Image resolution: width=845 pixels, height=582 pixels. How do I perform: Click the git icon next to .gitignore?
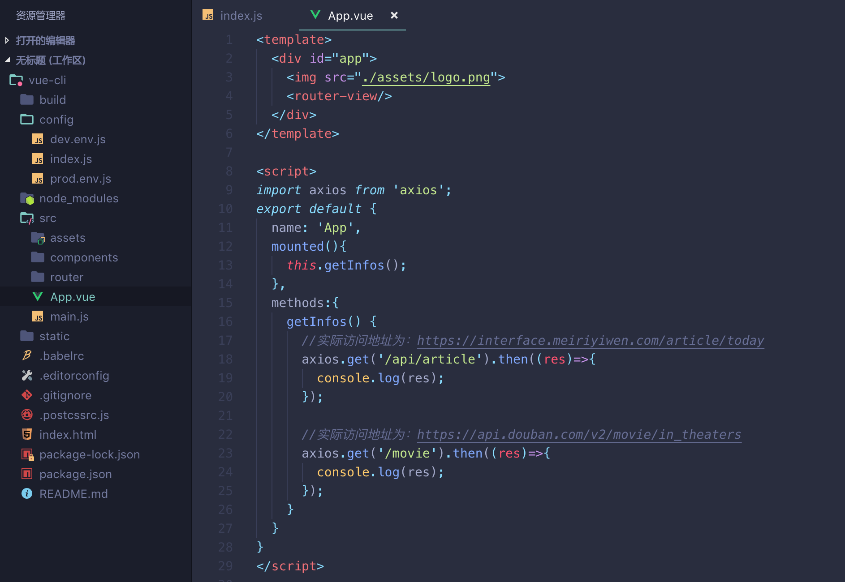(x=27, y=395)
